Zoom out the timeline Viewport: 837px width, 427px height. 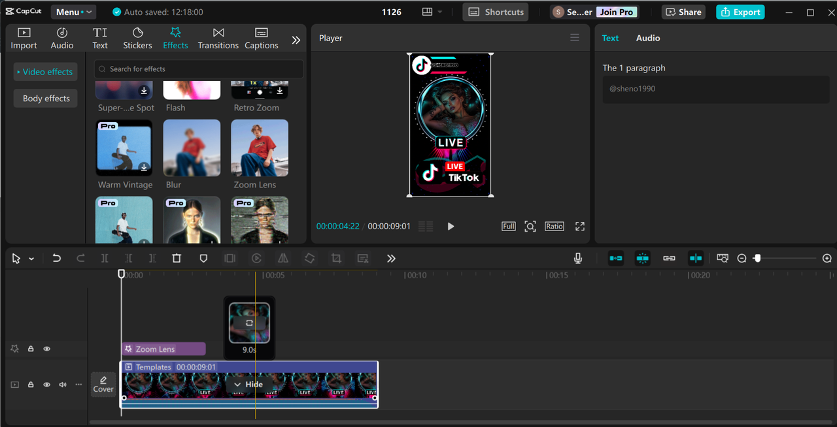click(742, 259)
